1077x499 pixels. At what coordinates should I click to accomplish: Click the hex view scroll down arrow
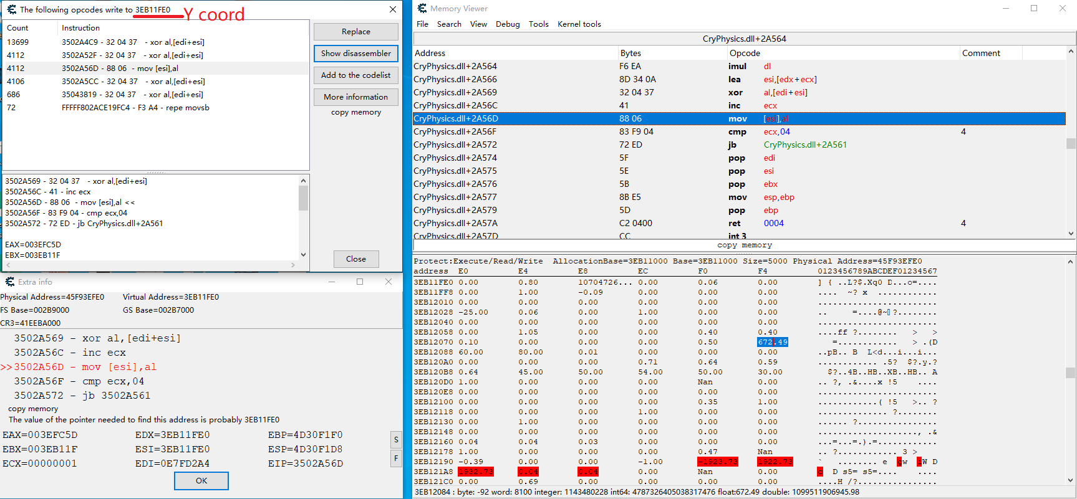(x=1071, y=480)
